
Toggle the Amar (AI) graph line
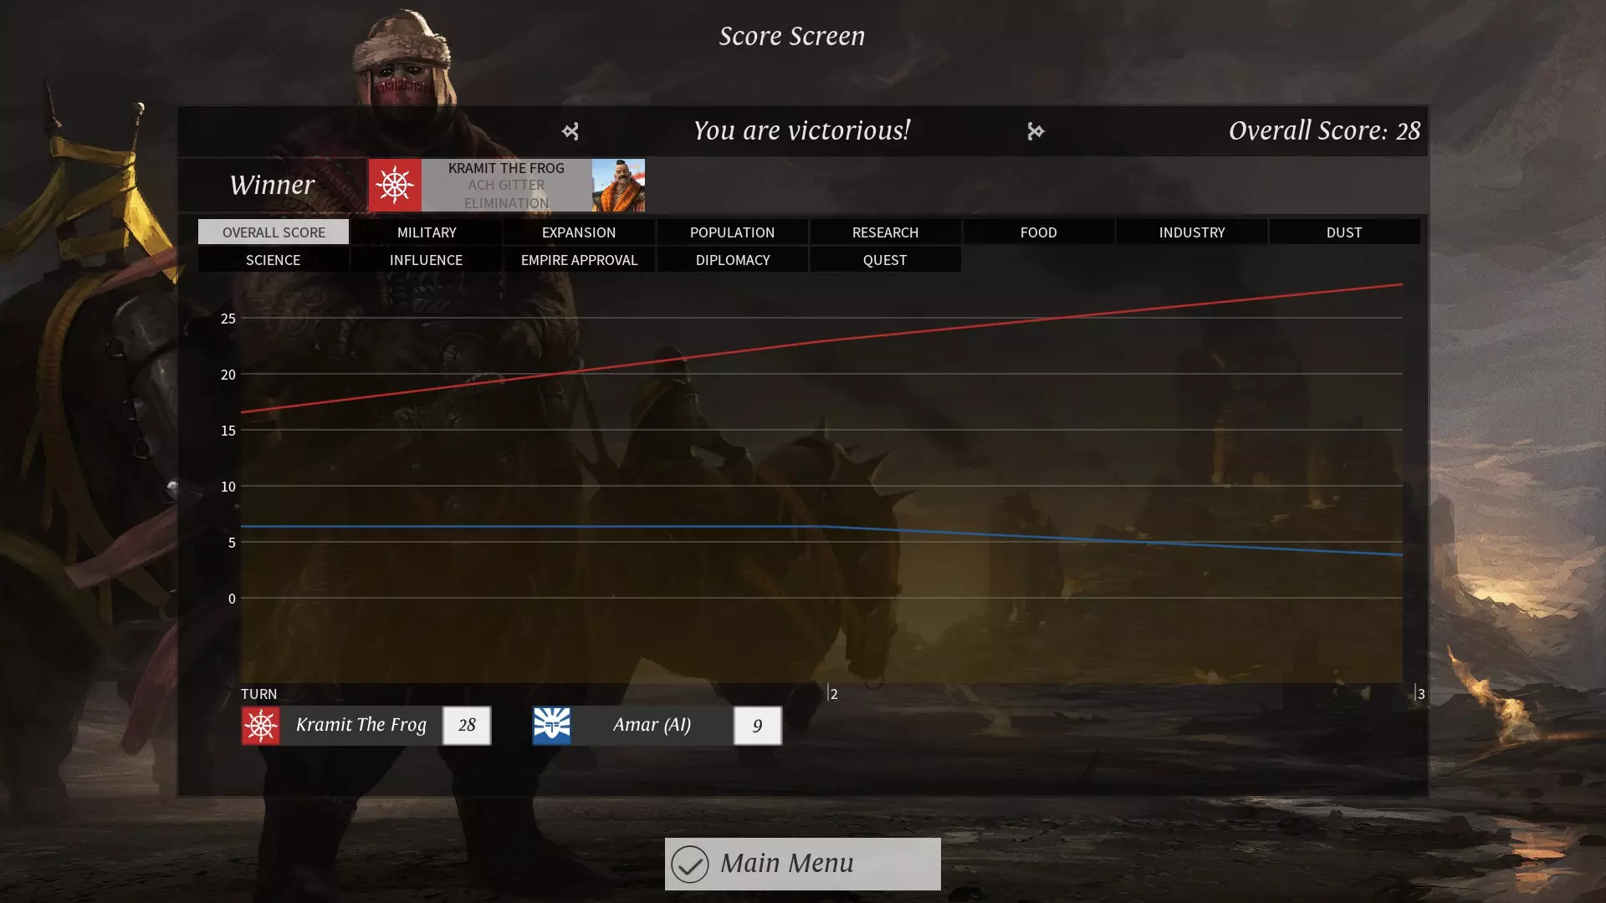pyautogui.click(x=652, y=726)
